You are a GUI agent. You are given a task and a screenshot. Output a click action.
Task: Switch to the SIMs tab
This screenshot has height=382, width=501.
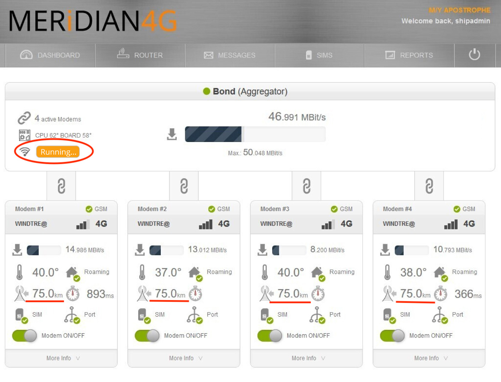tap(319, 55)
